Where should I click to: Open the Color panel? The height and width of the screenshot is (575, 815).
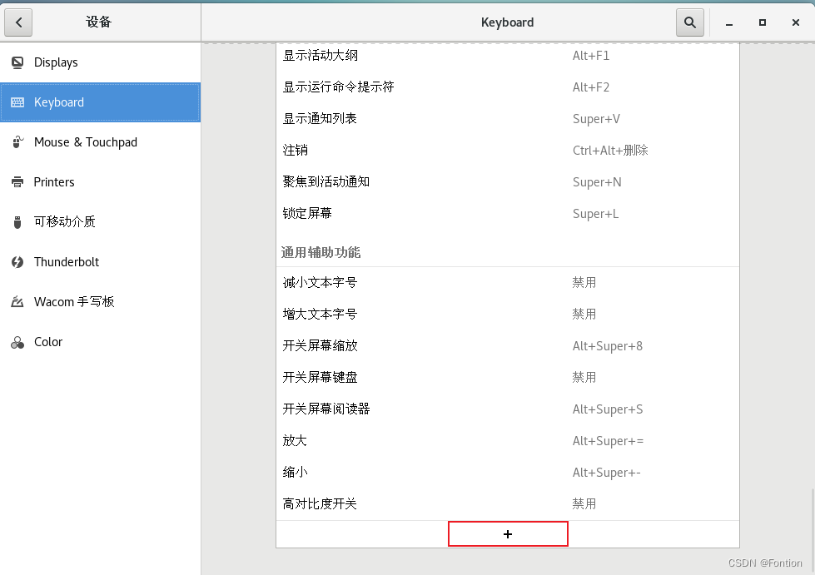point(101,342)
